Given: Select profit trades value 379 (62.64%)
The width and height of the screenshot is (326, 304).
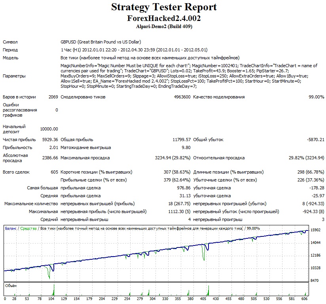Looking at the screenshot, I should tap(177, 180).
